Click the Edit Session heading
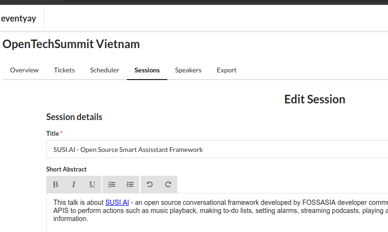 click(x=315, y=100)
